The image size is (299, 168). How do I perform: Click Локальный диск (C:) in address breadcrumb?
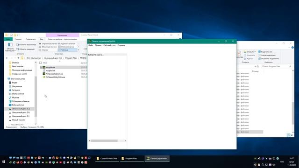53,58
